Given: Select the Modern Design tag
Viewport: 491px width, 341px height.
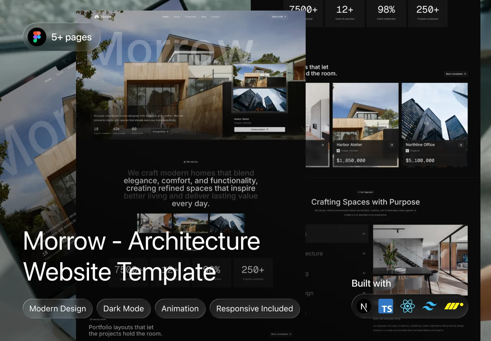Looking at the screenshot, I should point(58,309).
